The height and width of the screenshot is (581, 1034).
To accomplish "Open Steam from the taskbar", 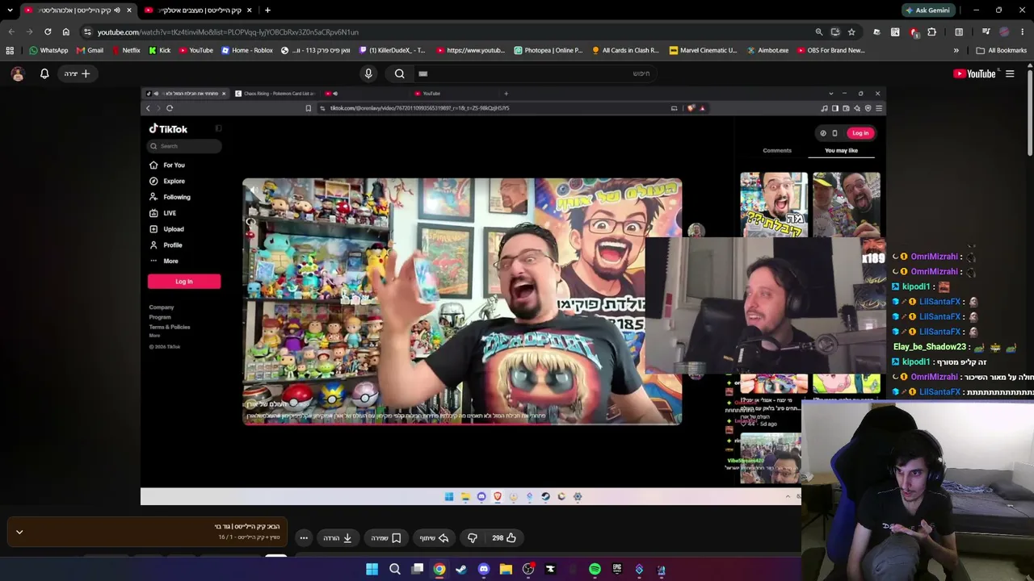I will pos(461,570).
